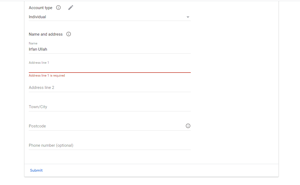Click the red underline of Address line 1
The width and height of the screenshot is (300, 185).
click(110, 73)
